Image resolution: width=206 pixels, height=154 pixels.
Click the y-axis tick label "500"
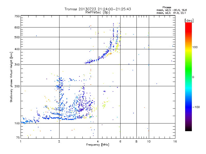(x=17, y=37)
